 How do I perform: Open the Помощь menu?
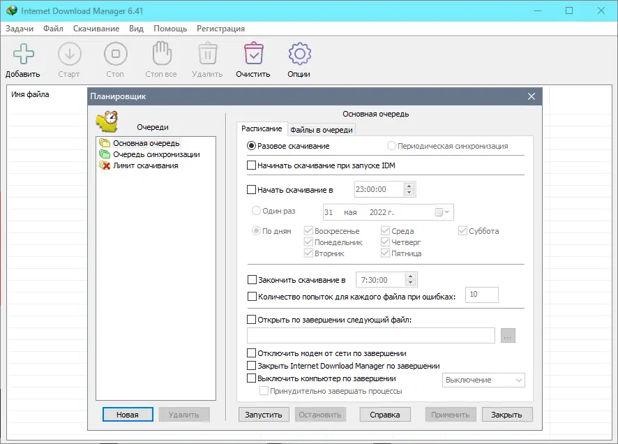(x=170, y=29)
